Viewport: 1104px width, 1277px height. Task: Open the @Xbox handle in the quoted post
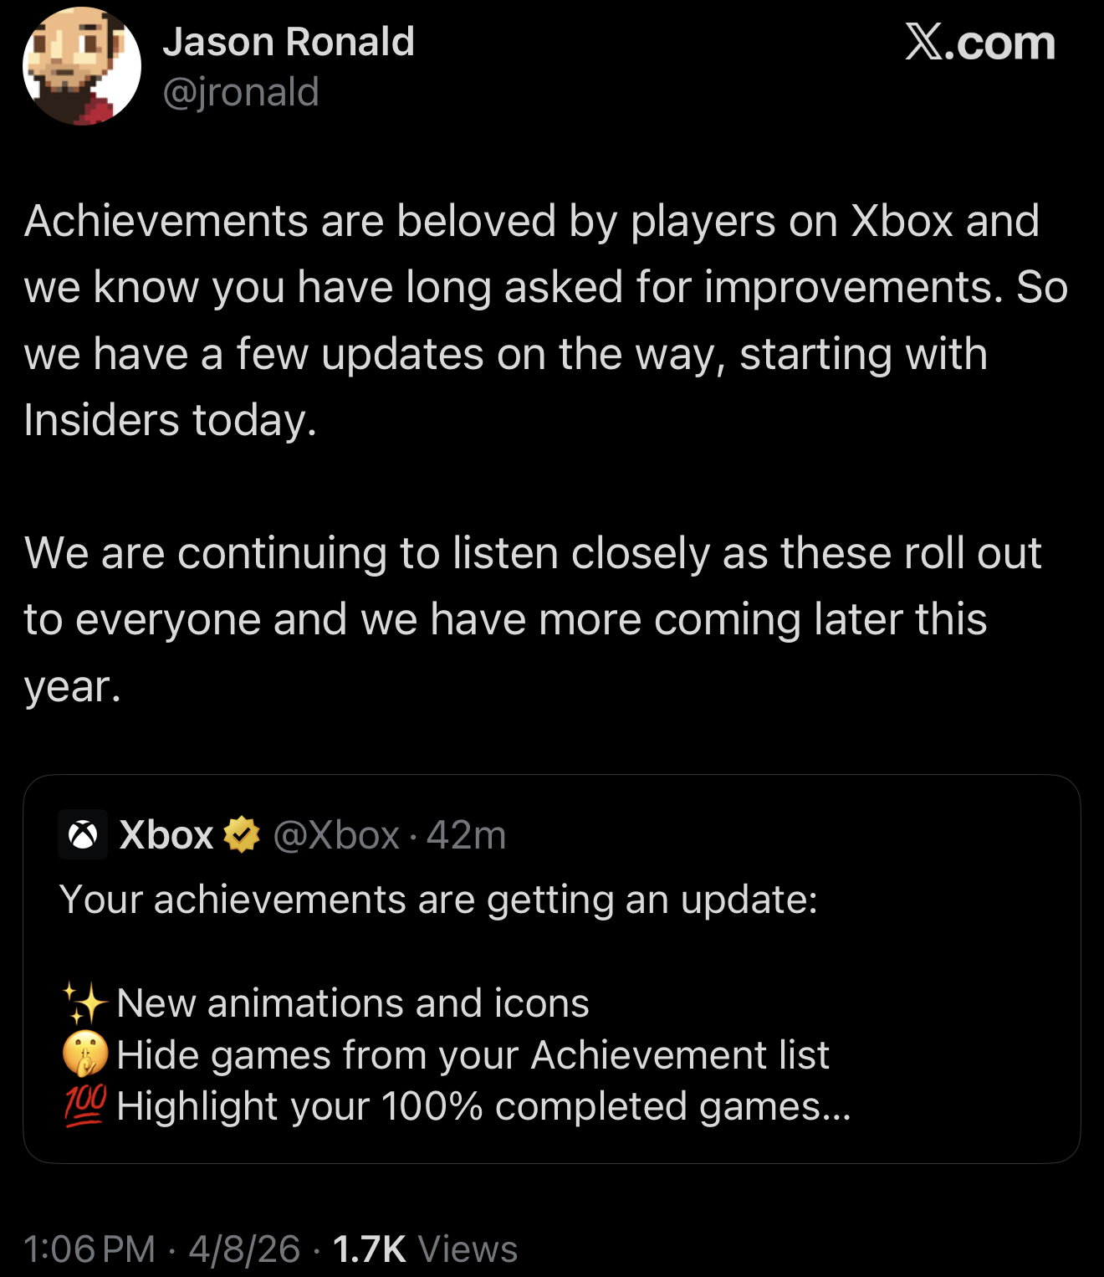point(336,835)
